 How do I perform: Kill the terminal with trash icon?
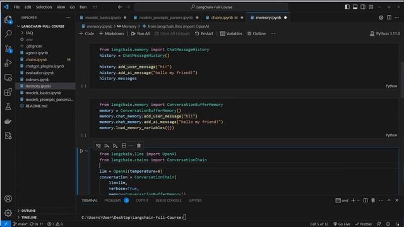(x=373, y=201)
